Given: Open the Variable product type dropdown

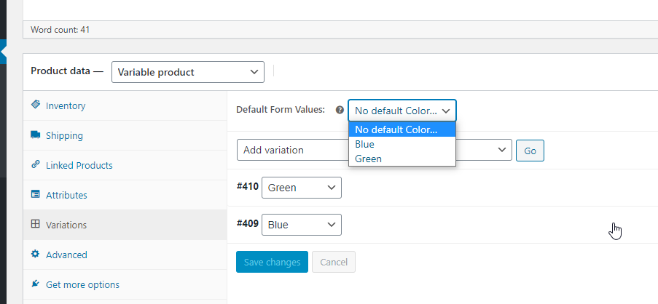Looking at the screenshot, I should [x=188, y=72].
